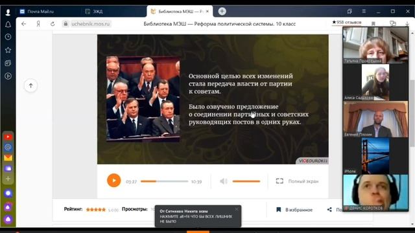Click the share icon beside В избранное
Screen dimensions: 415x233
coord(329,210)
